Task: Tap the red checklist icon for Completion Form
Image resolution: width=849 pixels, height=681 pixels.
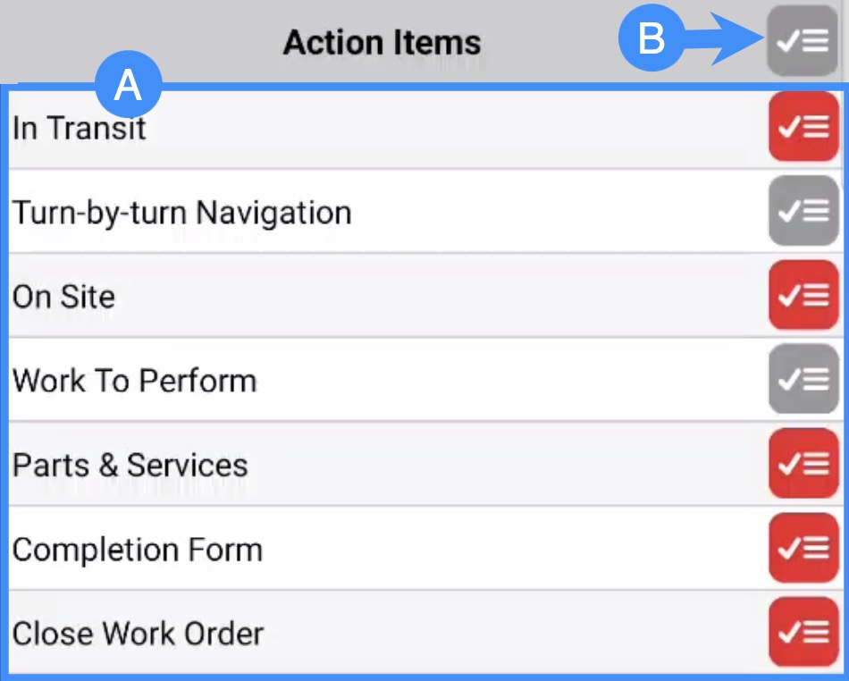Action: pos(803,549)
